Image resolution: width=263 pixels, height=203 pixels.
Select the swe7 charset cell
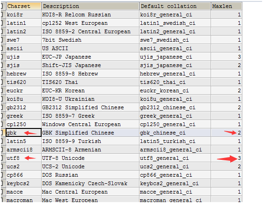(24, 40)
